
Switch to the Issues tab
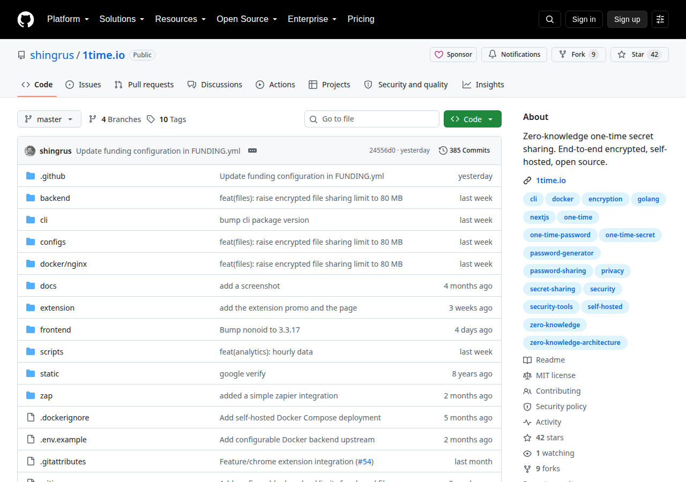[83, 85]
